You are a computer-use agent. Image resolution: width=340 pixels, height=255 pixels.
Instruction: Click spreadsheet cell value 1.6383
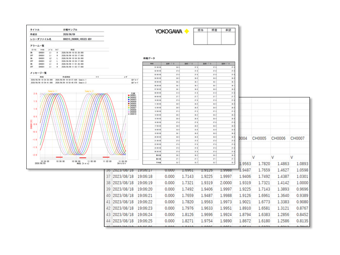coord(264,215)
